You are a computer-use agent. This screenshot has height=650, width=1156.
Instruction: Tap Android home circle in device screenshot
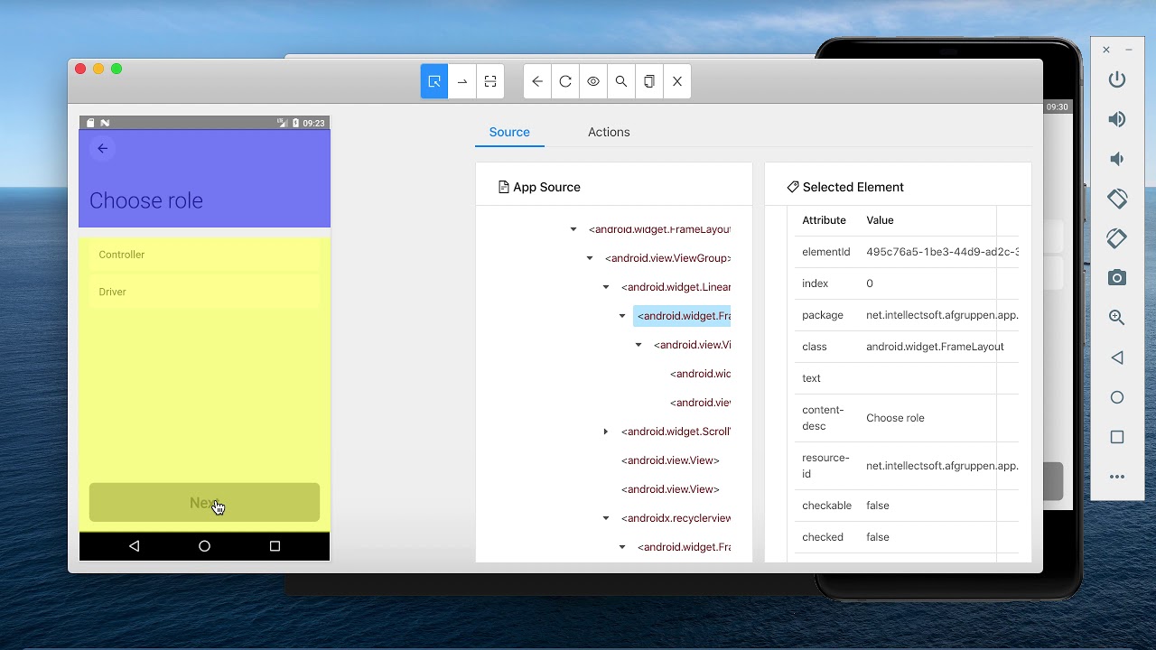pos(204,546)
